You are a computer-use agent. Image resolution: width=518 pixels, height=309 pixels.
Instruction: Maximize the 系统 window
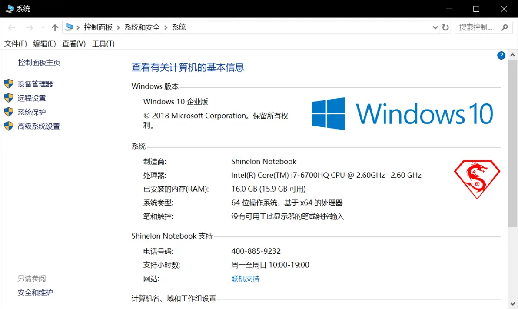(476, 9)
